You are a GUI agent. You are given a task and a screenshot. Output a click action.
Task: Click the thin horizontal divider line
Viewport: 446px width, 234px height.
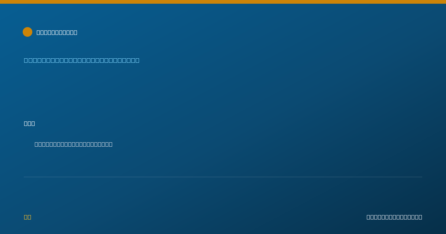(x=223, y=177)
